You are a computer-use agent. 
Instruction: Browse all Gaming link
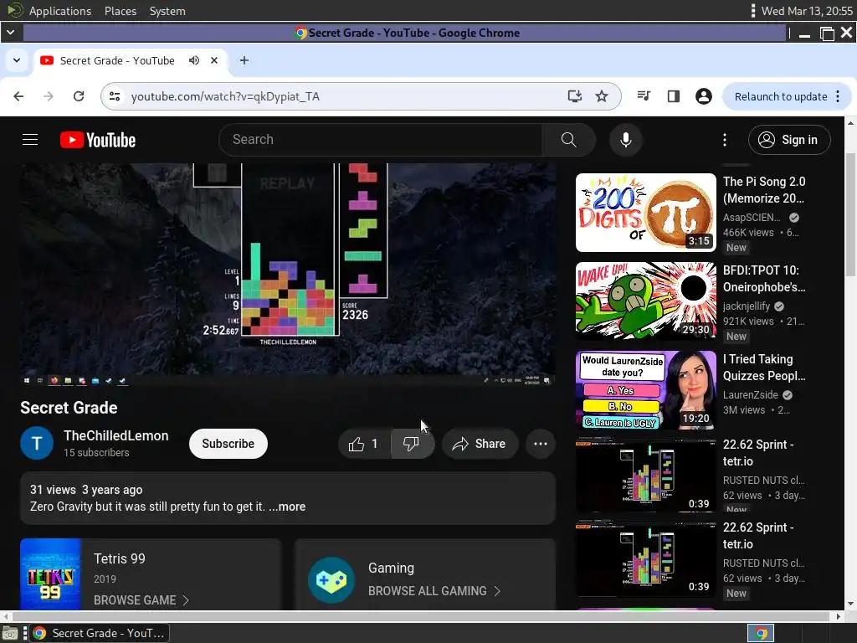434,591
